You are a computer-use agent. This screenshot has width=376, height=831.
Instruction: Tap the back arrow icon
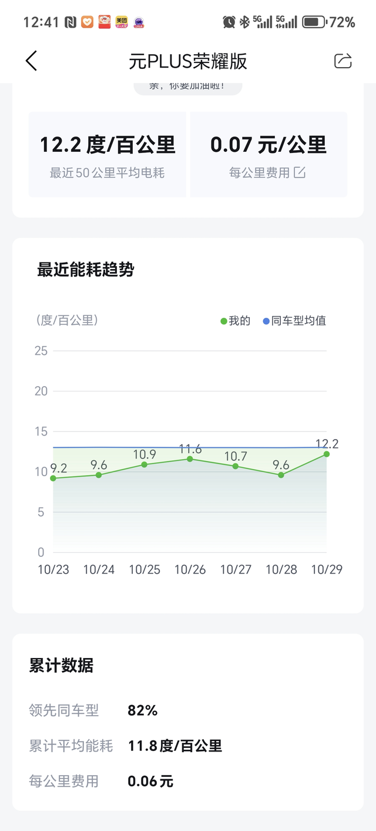31,61
